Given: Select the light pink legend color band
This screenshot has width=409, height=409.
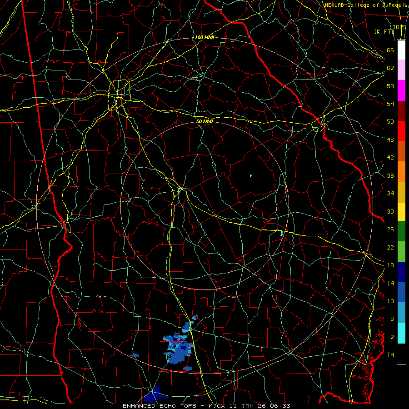Looking at the screenshot, I should (401, 70).
